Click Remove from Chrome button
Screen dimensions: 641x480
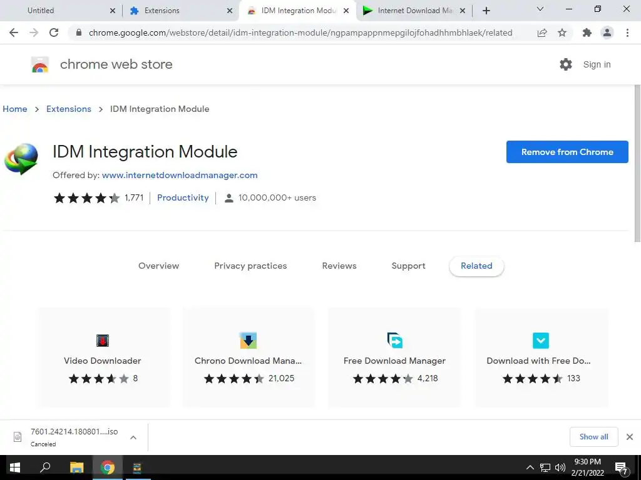[567, 152]
